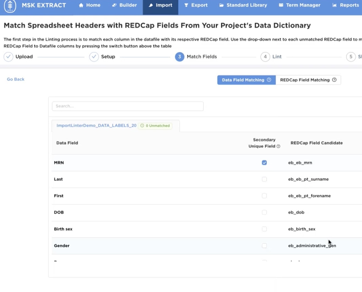
Task: Click the step 3 Match Fields circle
Action: point(179,57)
